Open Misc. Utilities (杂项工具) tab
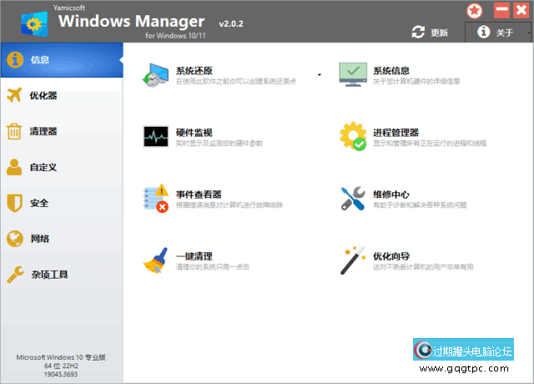The width and height of the screenshot is (534, 384). (x=61, y=275)
